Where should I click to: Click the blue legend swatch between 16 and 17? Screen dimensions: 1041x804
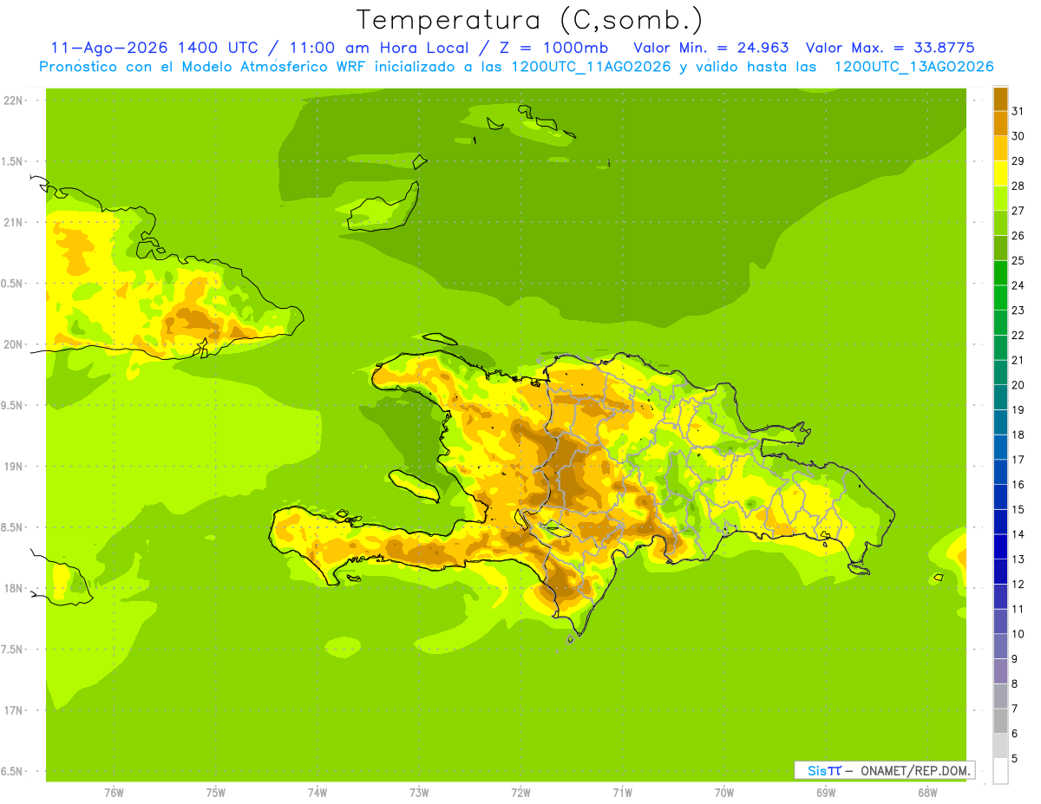(x=1000, y=472)
